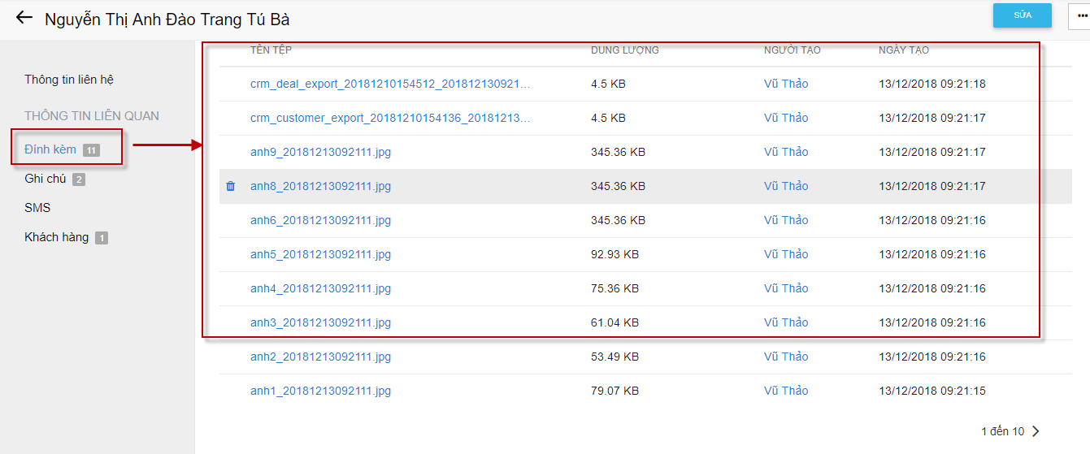1090x454 pixels.
Task: Open anh6_20181213092111.jpg attachment
Action: tap(320, 220)
